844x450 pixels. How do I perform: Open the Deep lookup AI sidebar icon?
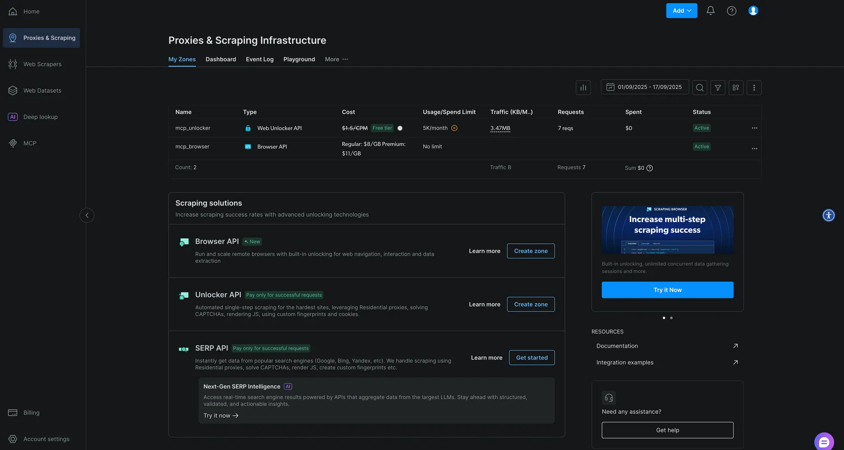(x=13, y=117)
